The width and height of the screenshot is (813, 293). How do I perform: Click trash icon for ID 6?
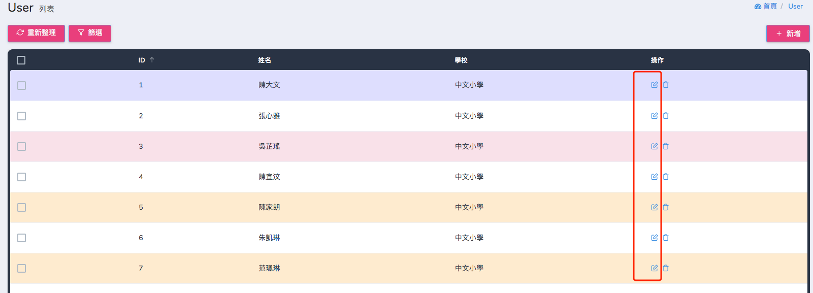(x=666, y=238)
